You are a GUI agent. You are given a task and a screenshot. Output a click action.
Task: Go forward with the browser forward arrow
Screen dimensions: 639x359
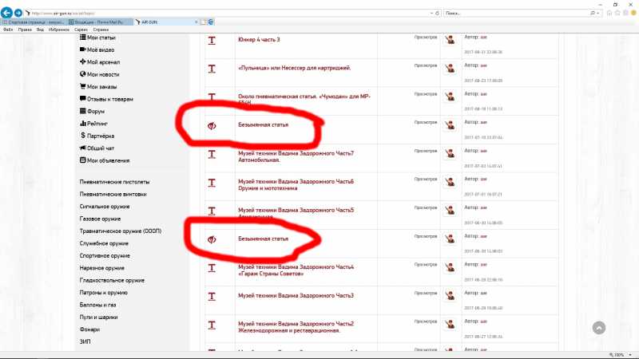coord(18,13)
